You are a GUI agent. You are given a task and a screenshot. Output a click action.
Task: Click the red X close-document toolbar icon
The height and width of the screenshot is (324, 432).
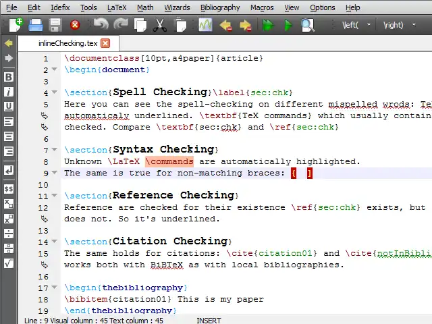click(75, 25)
